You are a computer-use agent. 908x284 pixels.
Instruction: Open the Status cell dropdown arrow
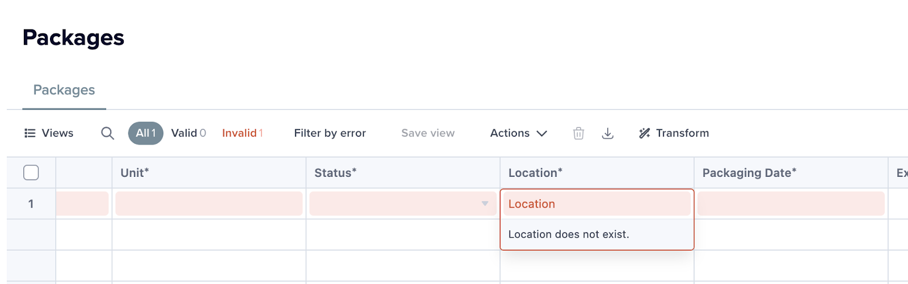485,204
